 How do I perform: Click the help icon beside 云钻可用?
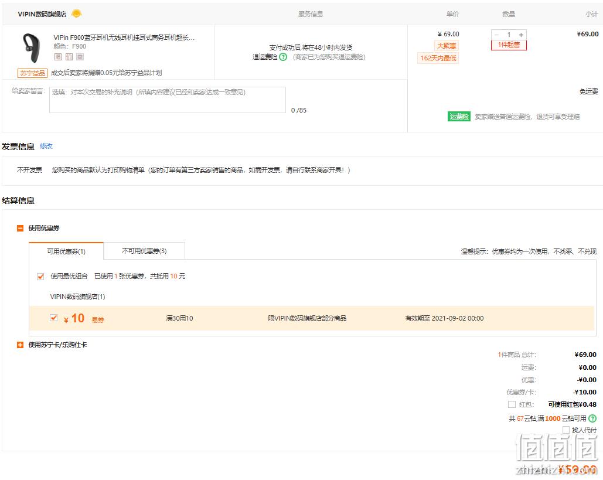pyautogui.click(x=592, y=418)
